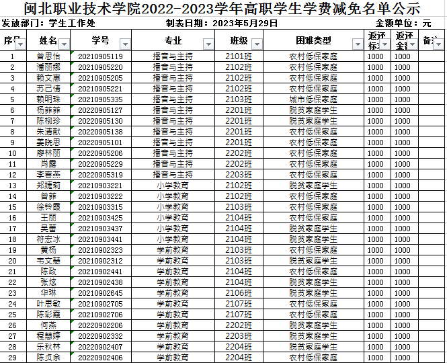Select the title cell 闽北职业技术学院 公示
Screen dimensions: 447x363
tap(222, 9)
